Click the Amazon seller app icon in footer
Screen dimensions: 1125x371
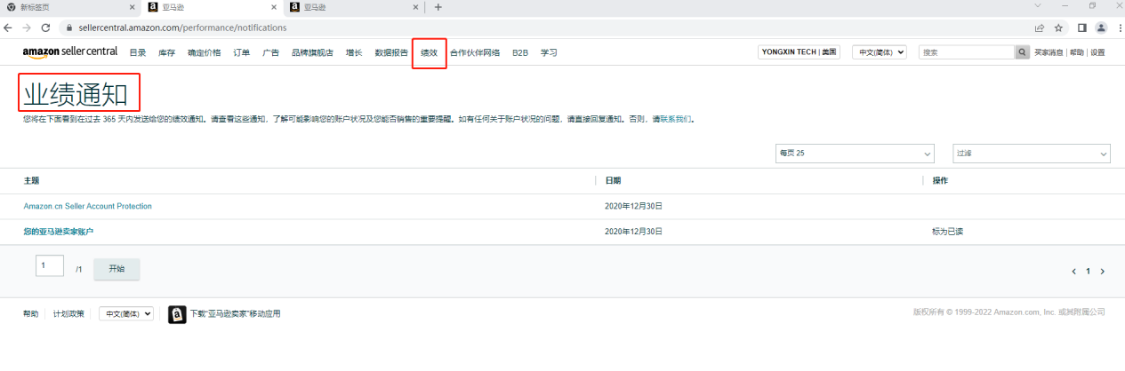tap(177, 313)
